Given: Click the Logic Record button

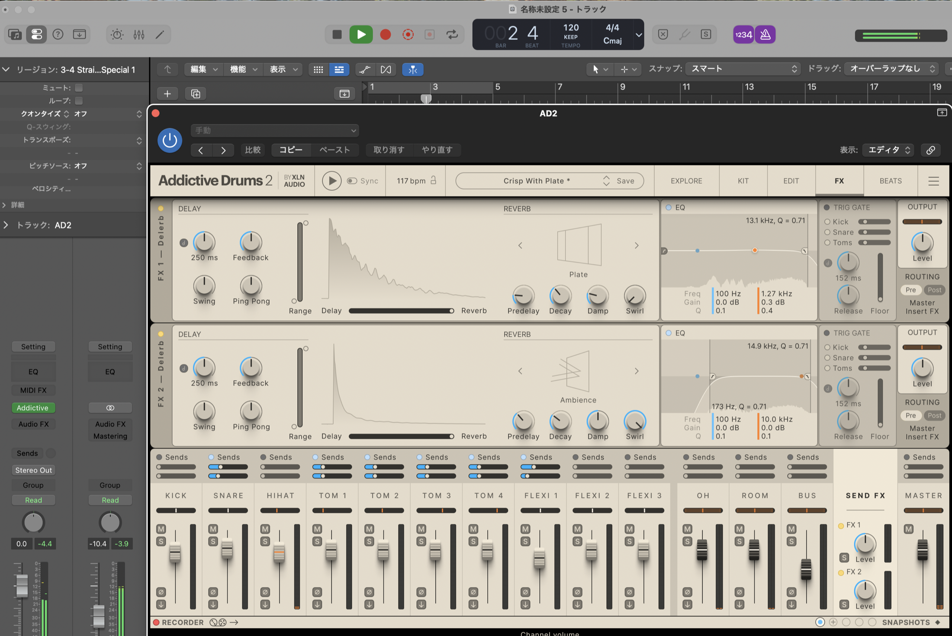Looking at the screenshot, I should point(385,35).
